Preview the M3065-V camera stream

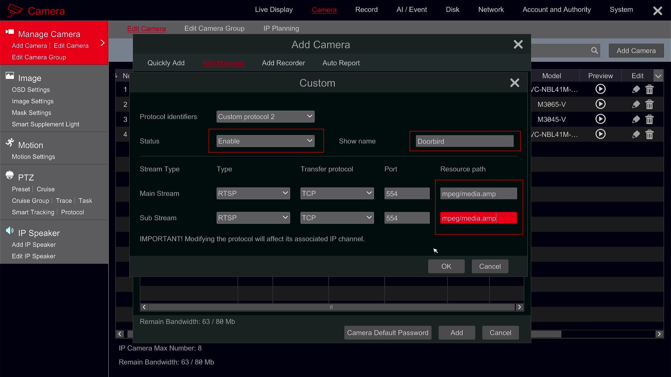(x=600, y=104)
